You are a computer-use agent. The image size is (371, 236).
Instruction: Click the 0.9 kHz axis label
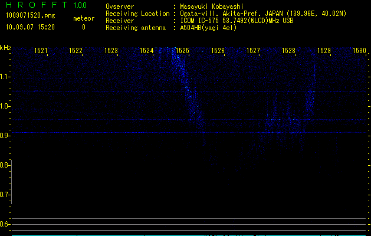tap(5, 136)
